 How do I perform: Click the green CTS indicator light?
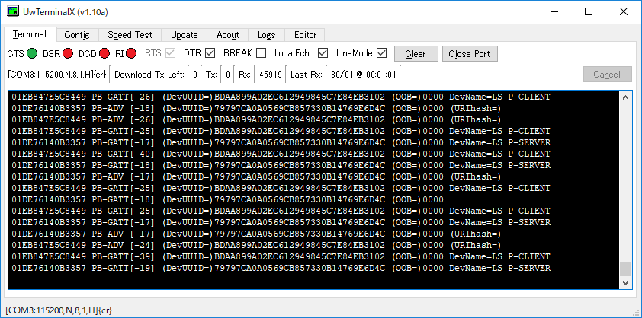[32, 53]
